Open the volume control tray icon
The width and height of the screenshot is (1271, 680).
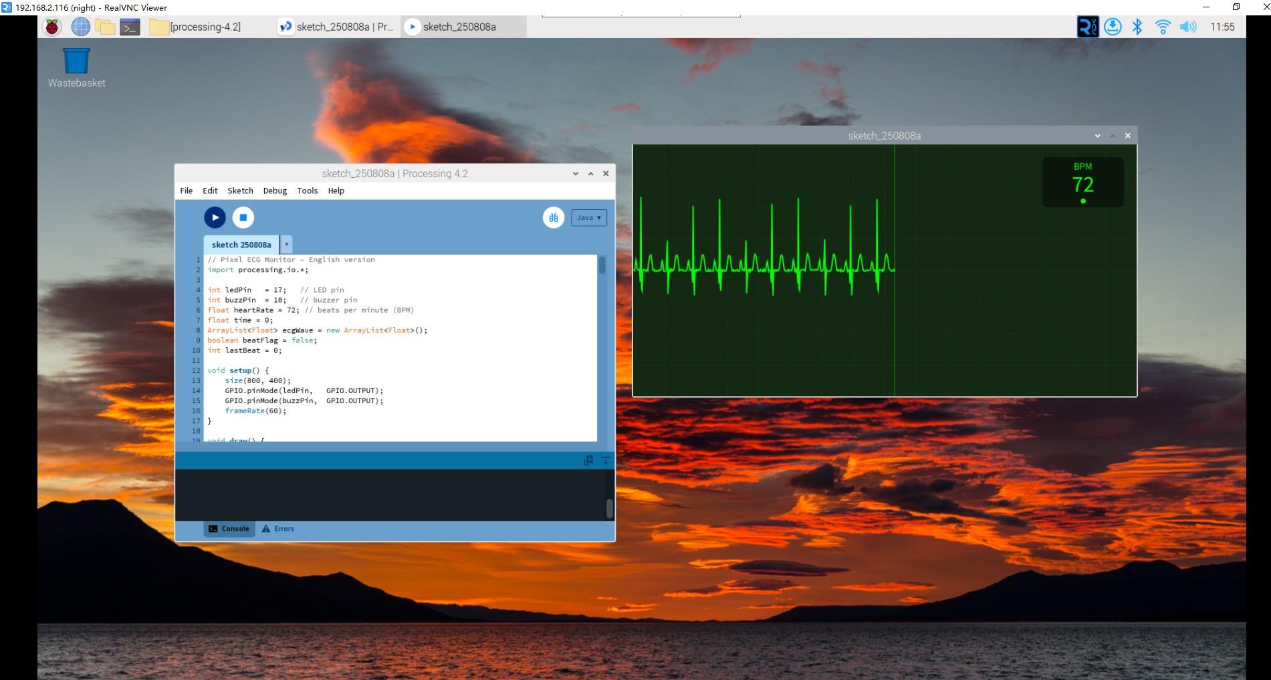click(1188, 27)
